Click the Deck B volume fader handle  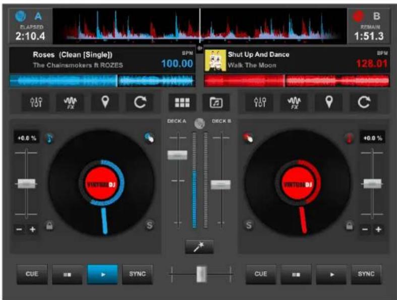[221, 185]
